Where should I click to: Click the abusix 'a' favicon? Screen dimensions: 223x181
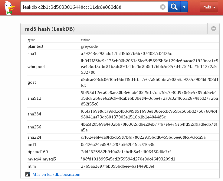[x=28, y=174]
